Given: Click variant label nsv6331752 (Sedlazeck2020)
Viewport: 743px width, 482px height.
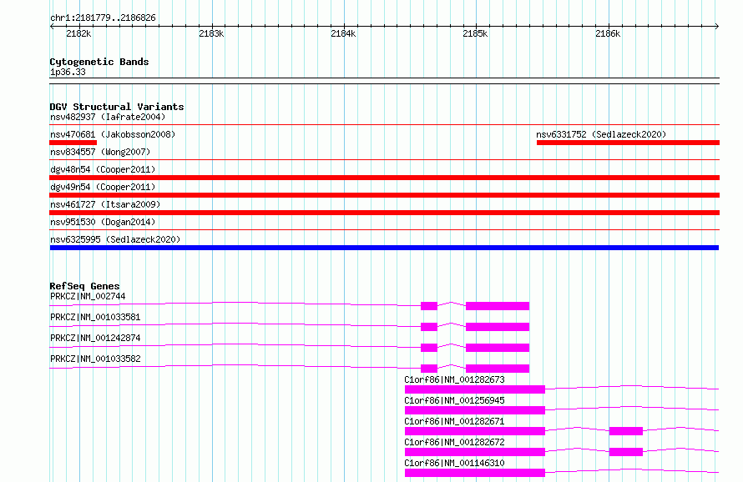Looking at the screenshot, I should tap(601, 134).
